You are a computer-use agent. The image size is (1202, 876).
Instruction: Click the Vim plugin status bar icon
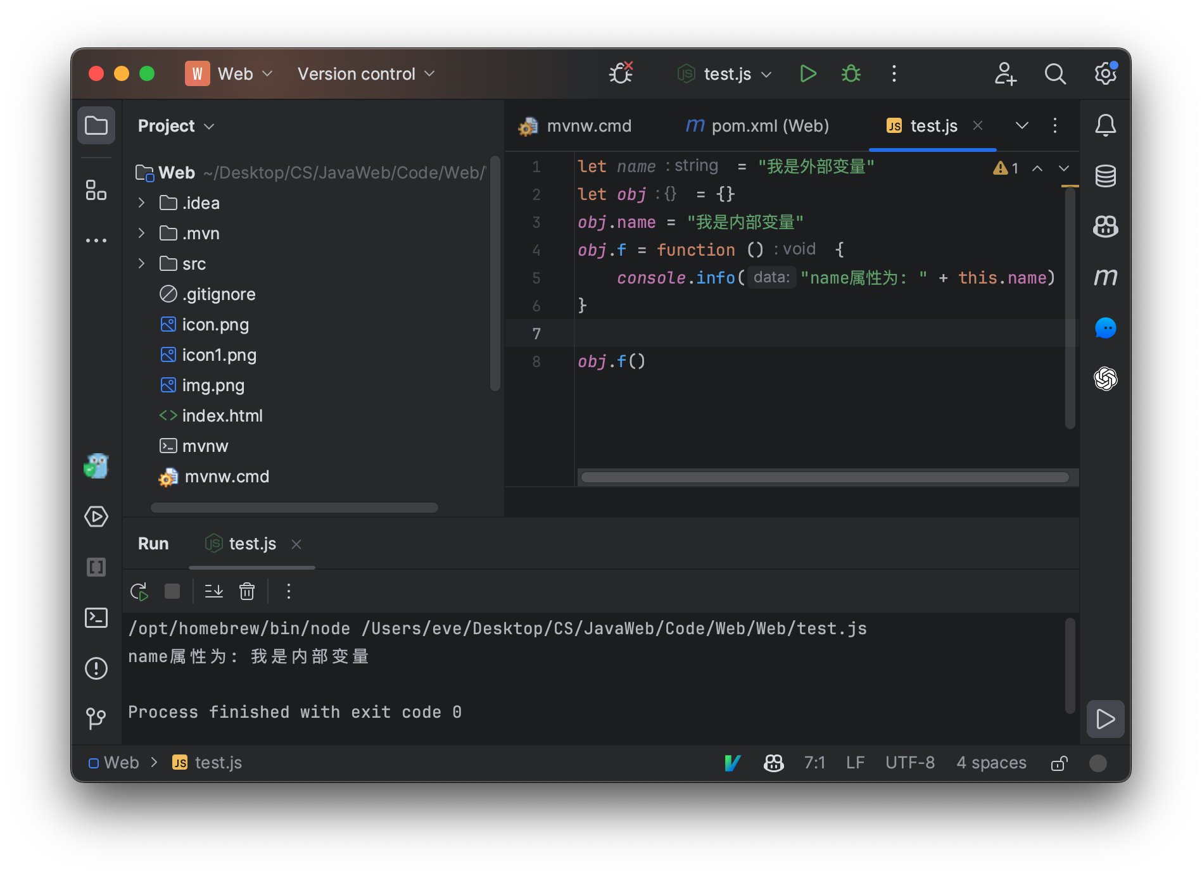tap(733, 763)
